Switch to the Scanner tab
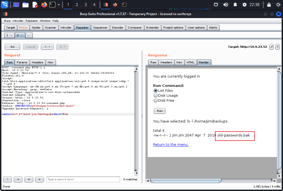283x191 pixels. point(51,28)
